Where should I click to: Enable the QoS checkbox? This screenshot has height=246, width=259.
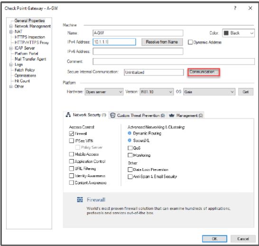tap(130, 148)
